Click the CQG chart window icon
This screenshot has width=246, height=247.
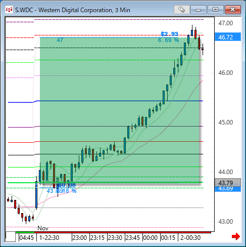[x=9, y=10]
